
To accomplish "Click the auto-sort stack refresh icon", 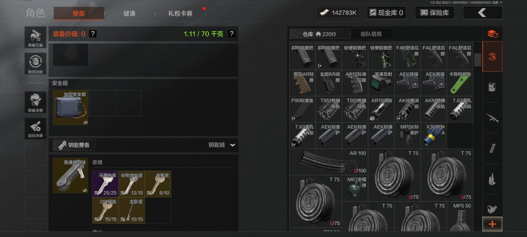I will click(x=492, y=34).
